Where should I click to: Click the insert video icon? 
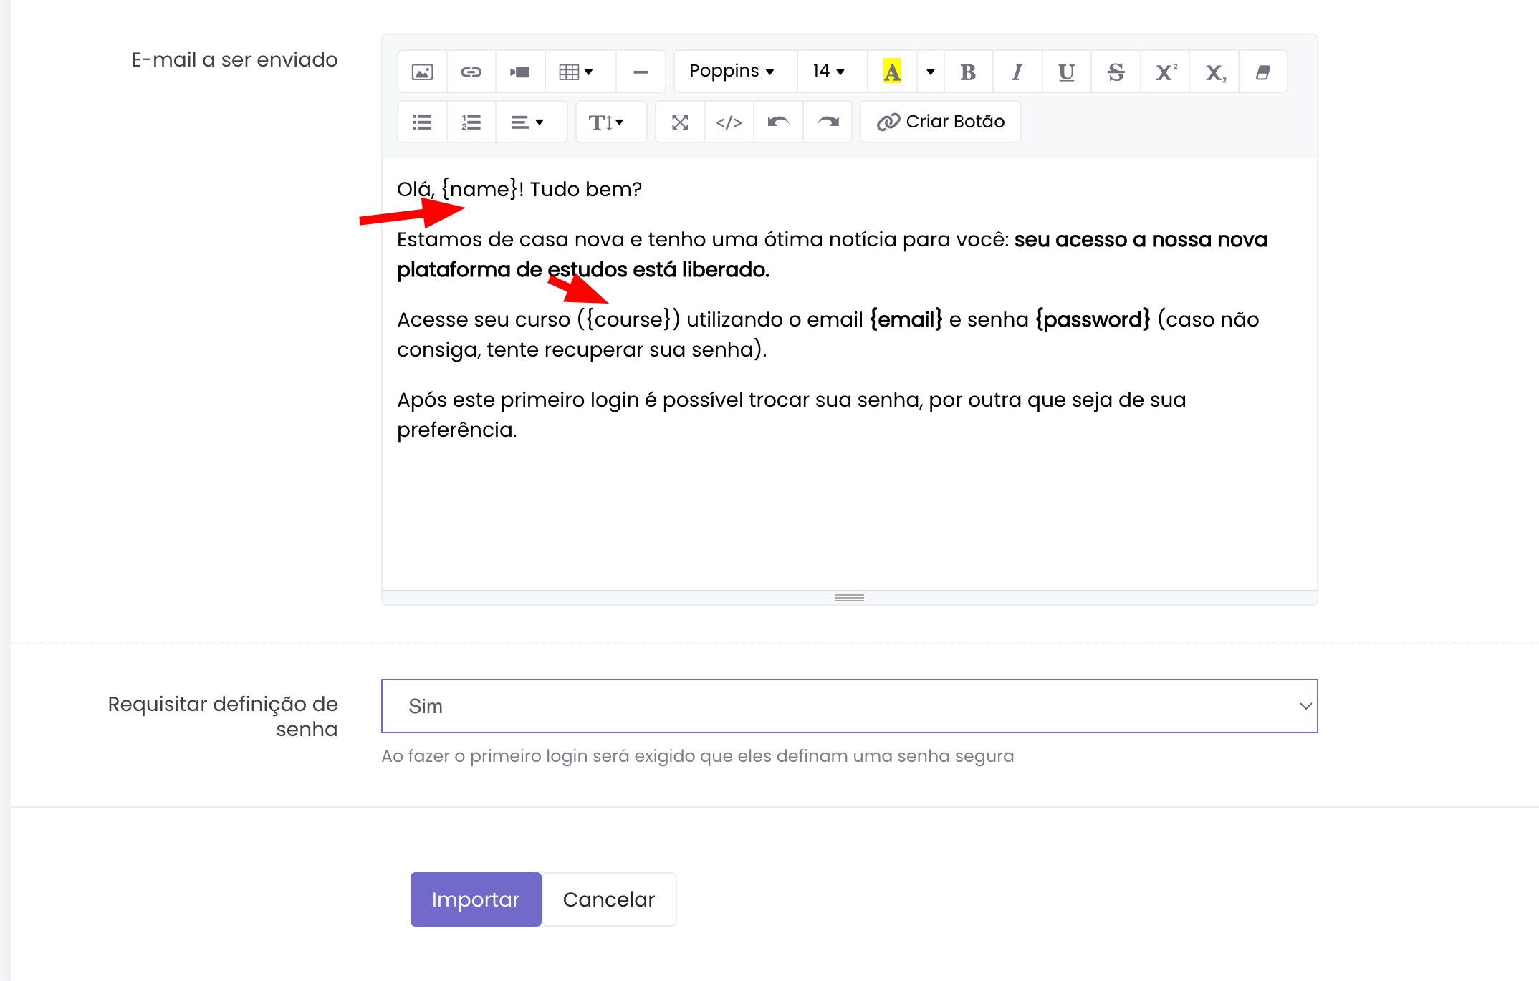(x=520, y=72)
